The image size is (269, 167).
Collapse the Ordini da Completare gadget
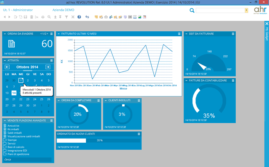pos(58,101)
